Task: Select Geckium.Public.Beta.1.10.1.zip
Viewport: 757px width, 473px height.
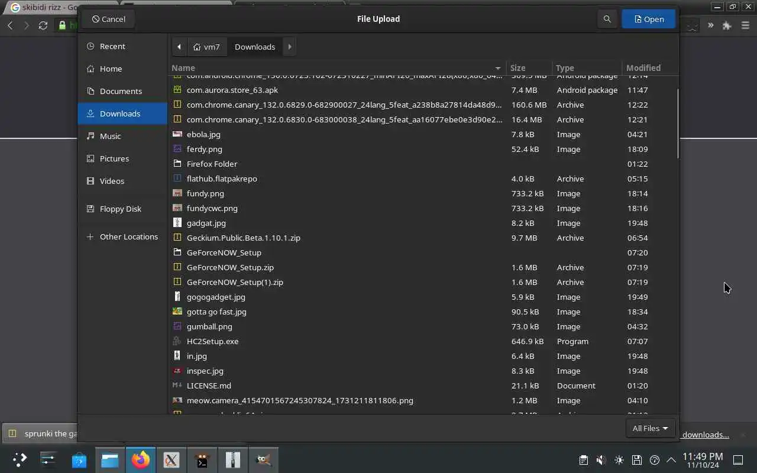Action: pyautogui.click(x=423, y=238)
